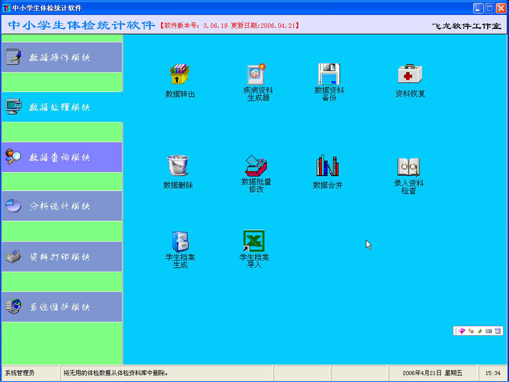Image resolution: width=509 pixels, height=382 pixels.
Task: Click the date display in status bar
Action: click(x=432, y=373)
